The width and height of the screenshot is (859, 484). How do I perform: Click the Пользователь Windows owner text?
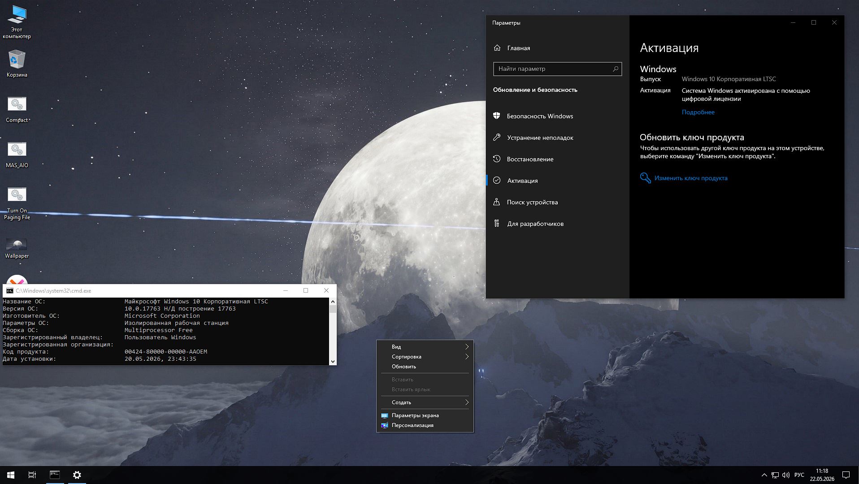click(161, 337)
